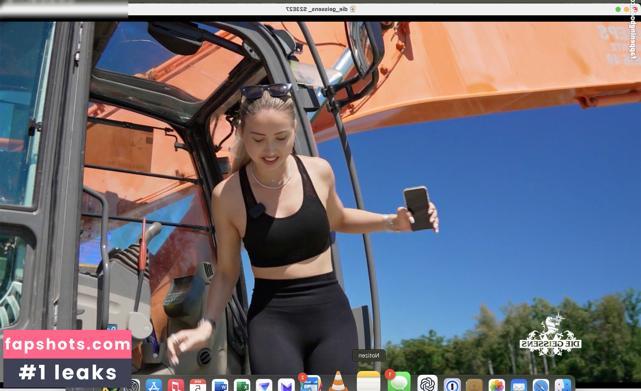Launch the Music app from dock
641x391 pixels.
pyautogui.click(x=176, y=385)
